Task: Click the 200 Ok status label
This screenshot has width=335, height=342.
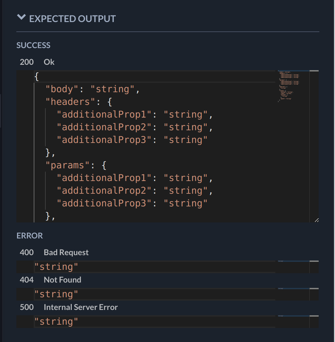Action: tap(37, 62)
